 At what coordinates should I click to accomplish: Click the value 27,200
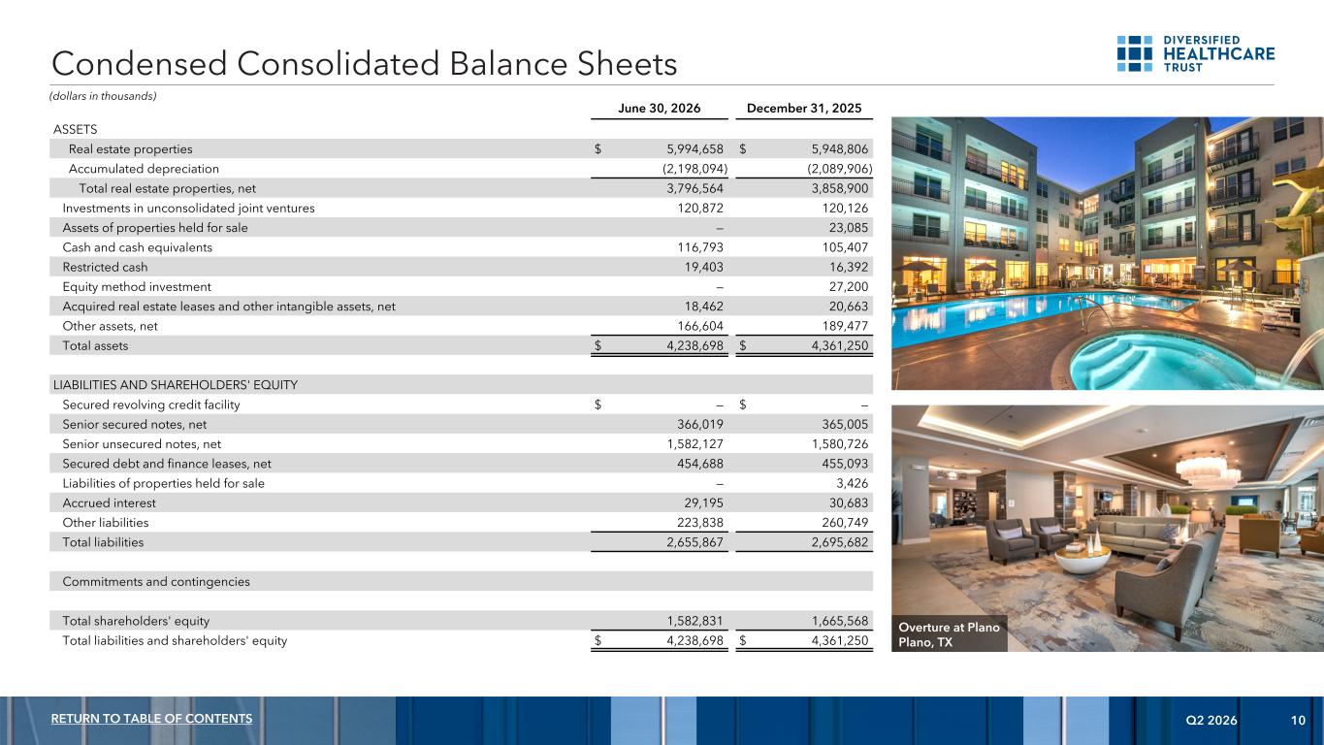click(x=847, y=286)
